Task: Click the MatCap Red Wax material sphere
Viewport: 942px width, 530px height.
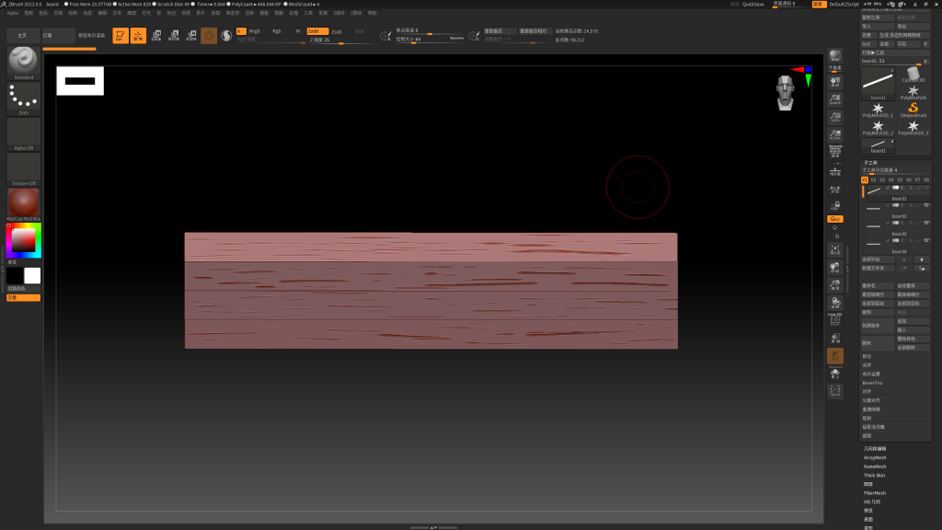Action: point(23,203)
